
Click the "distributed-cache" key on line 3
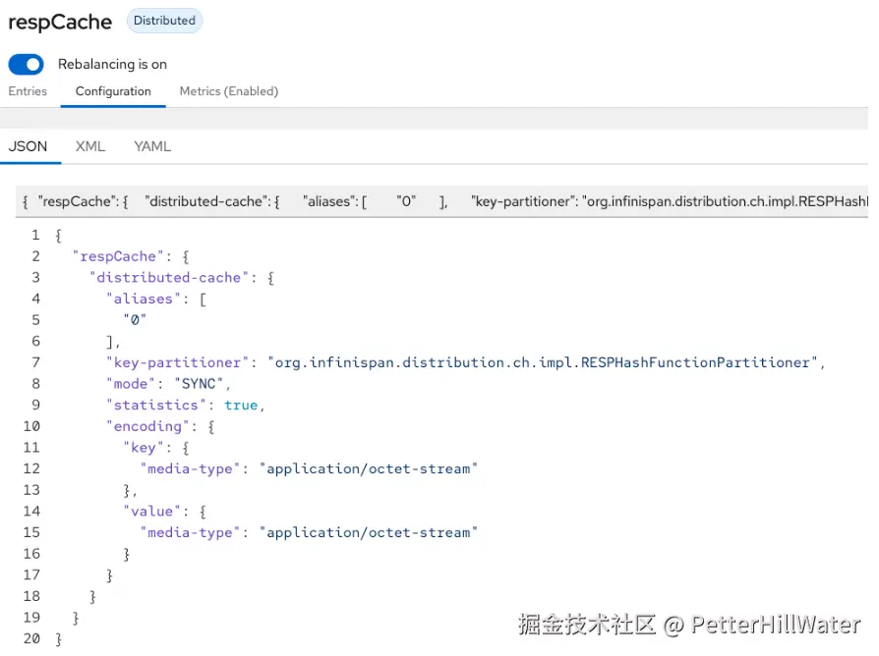[x=169, y=278]
